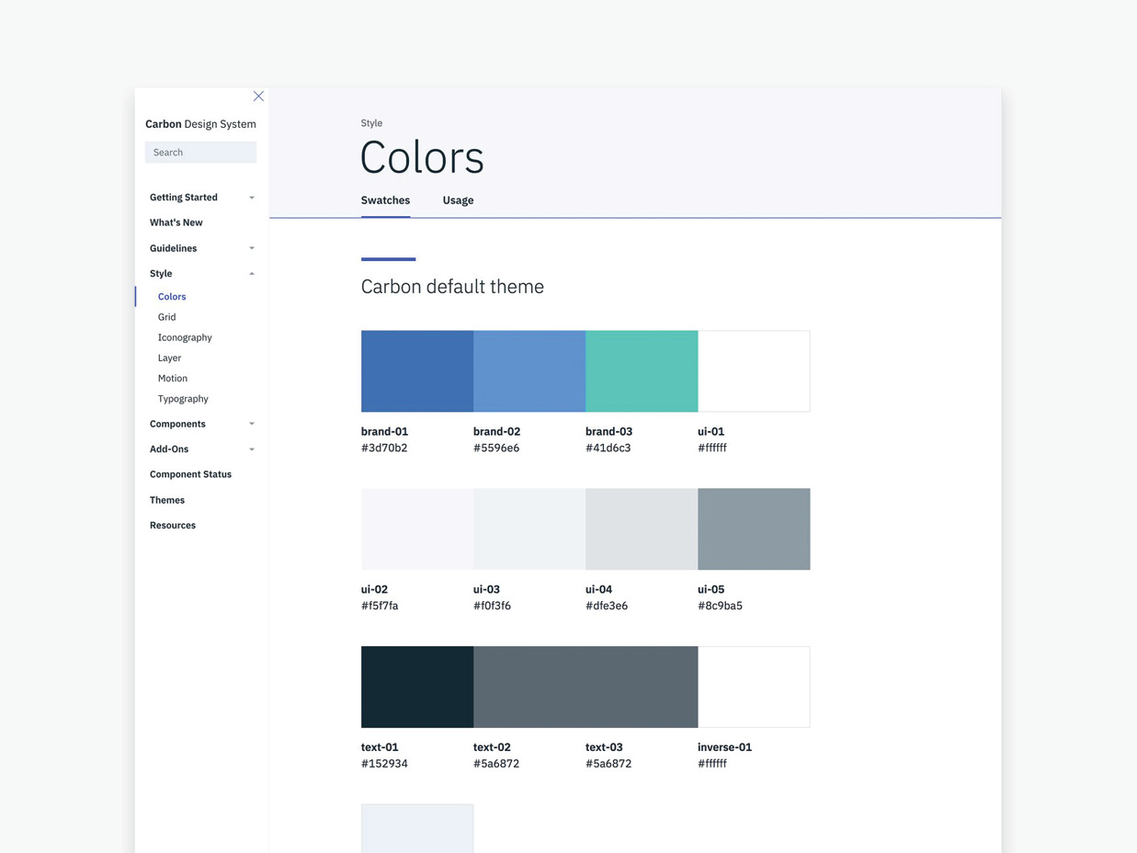Click the hex value #3d70b2

[x=384, y=449]
